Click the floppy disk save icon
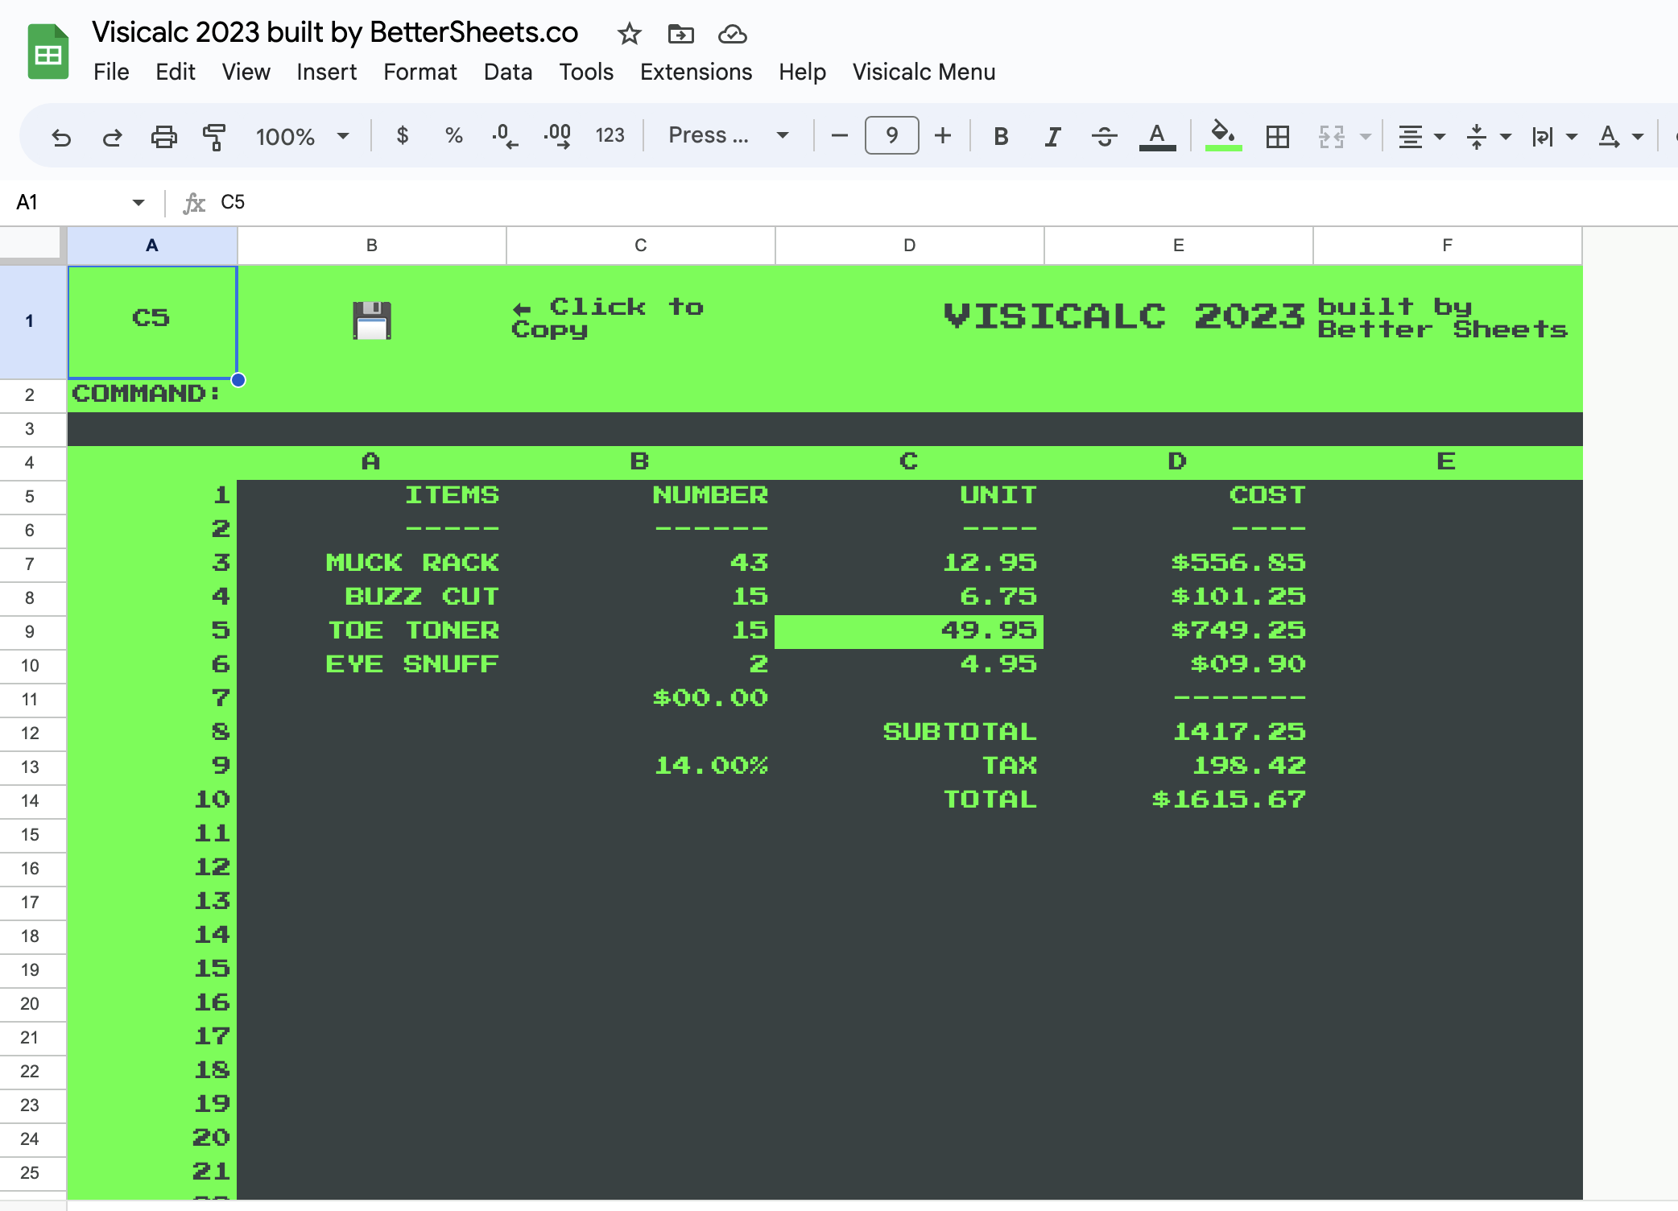This screenshot has height=1211, width=1678. coord(372,320)
